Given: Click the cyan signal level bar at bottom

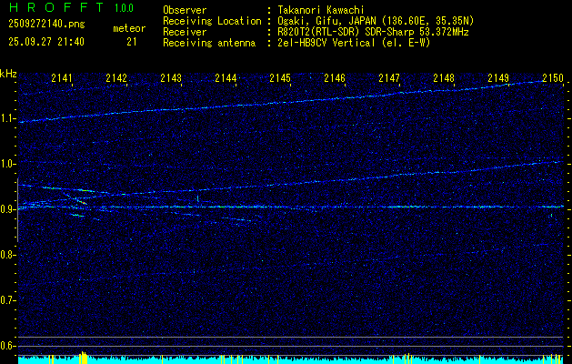Looking at the screenshot, I should [286, 359].
